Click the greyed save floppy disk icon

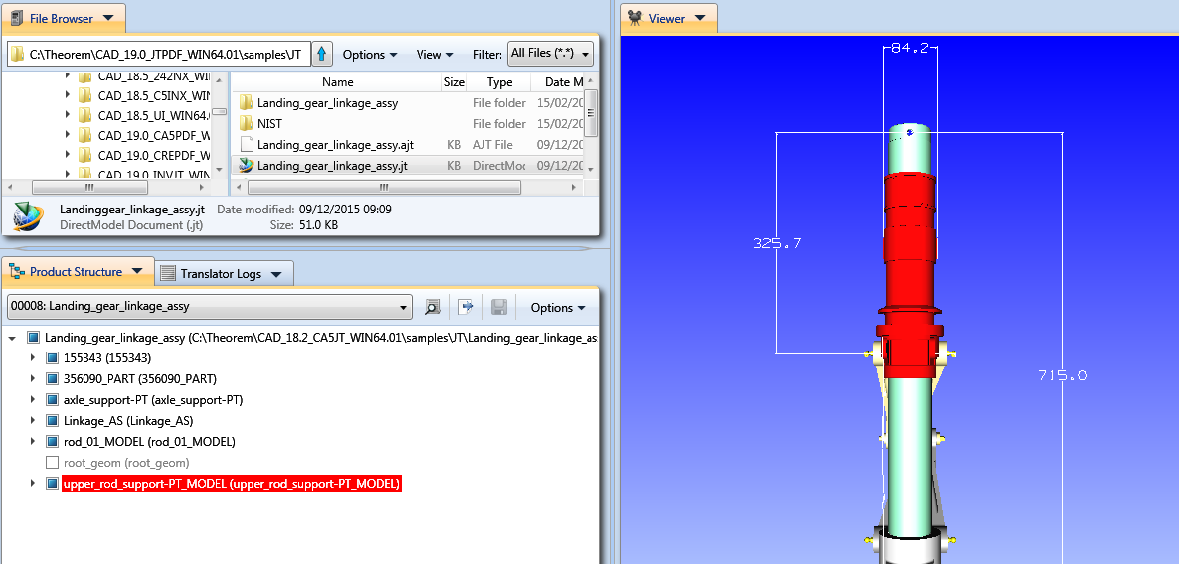tap(498, 307)
